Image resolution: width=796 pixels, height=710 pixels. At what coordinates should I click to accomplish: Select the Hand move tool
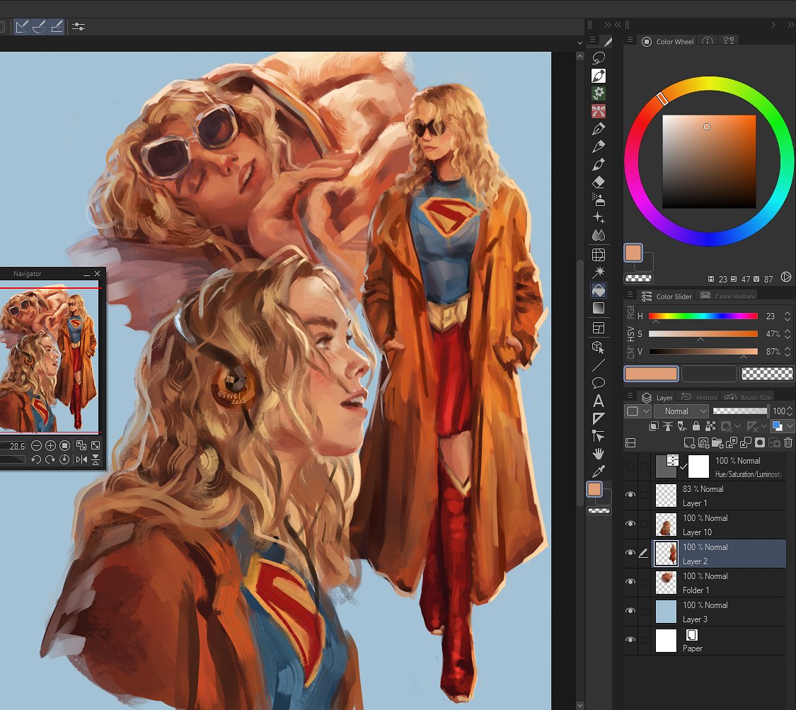[x=599, y=453]
